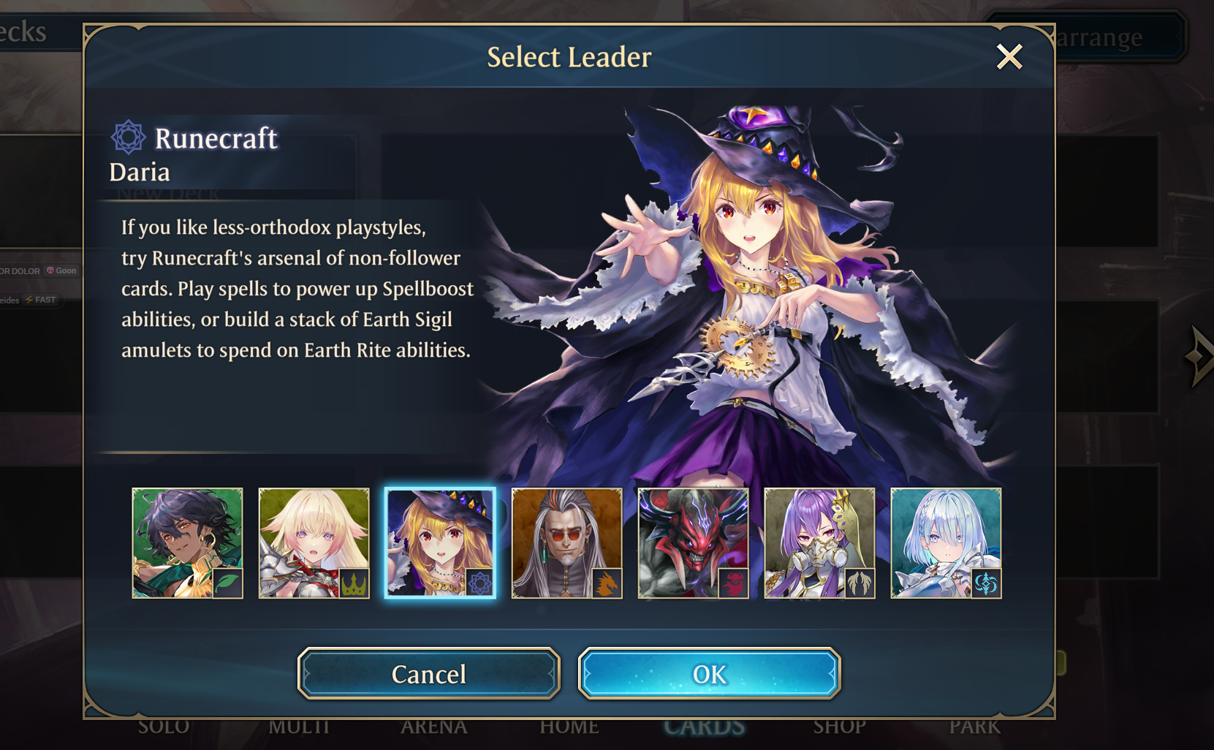
Task: Click the Havencraft wings class icon
Action: point(860,583)
